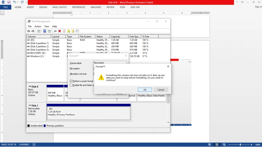This screenshot has width=262, height=147.
Task: Open the ADD-INS ribbon tab
Action: click(x=135, y=7)
